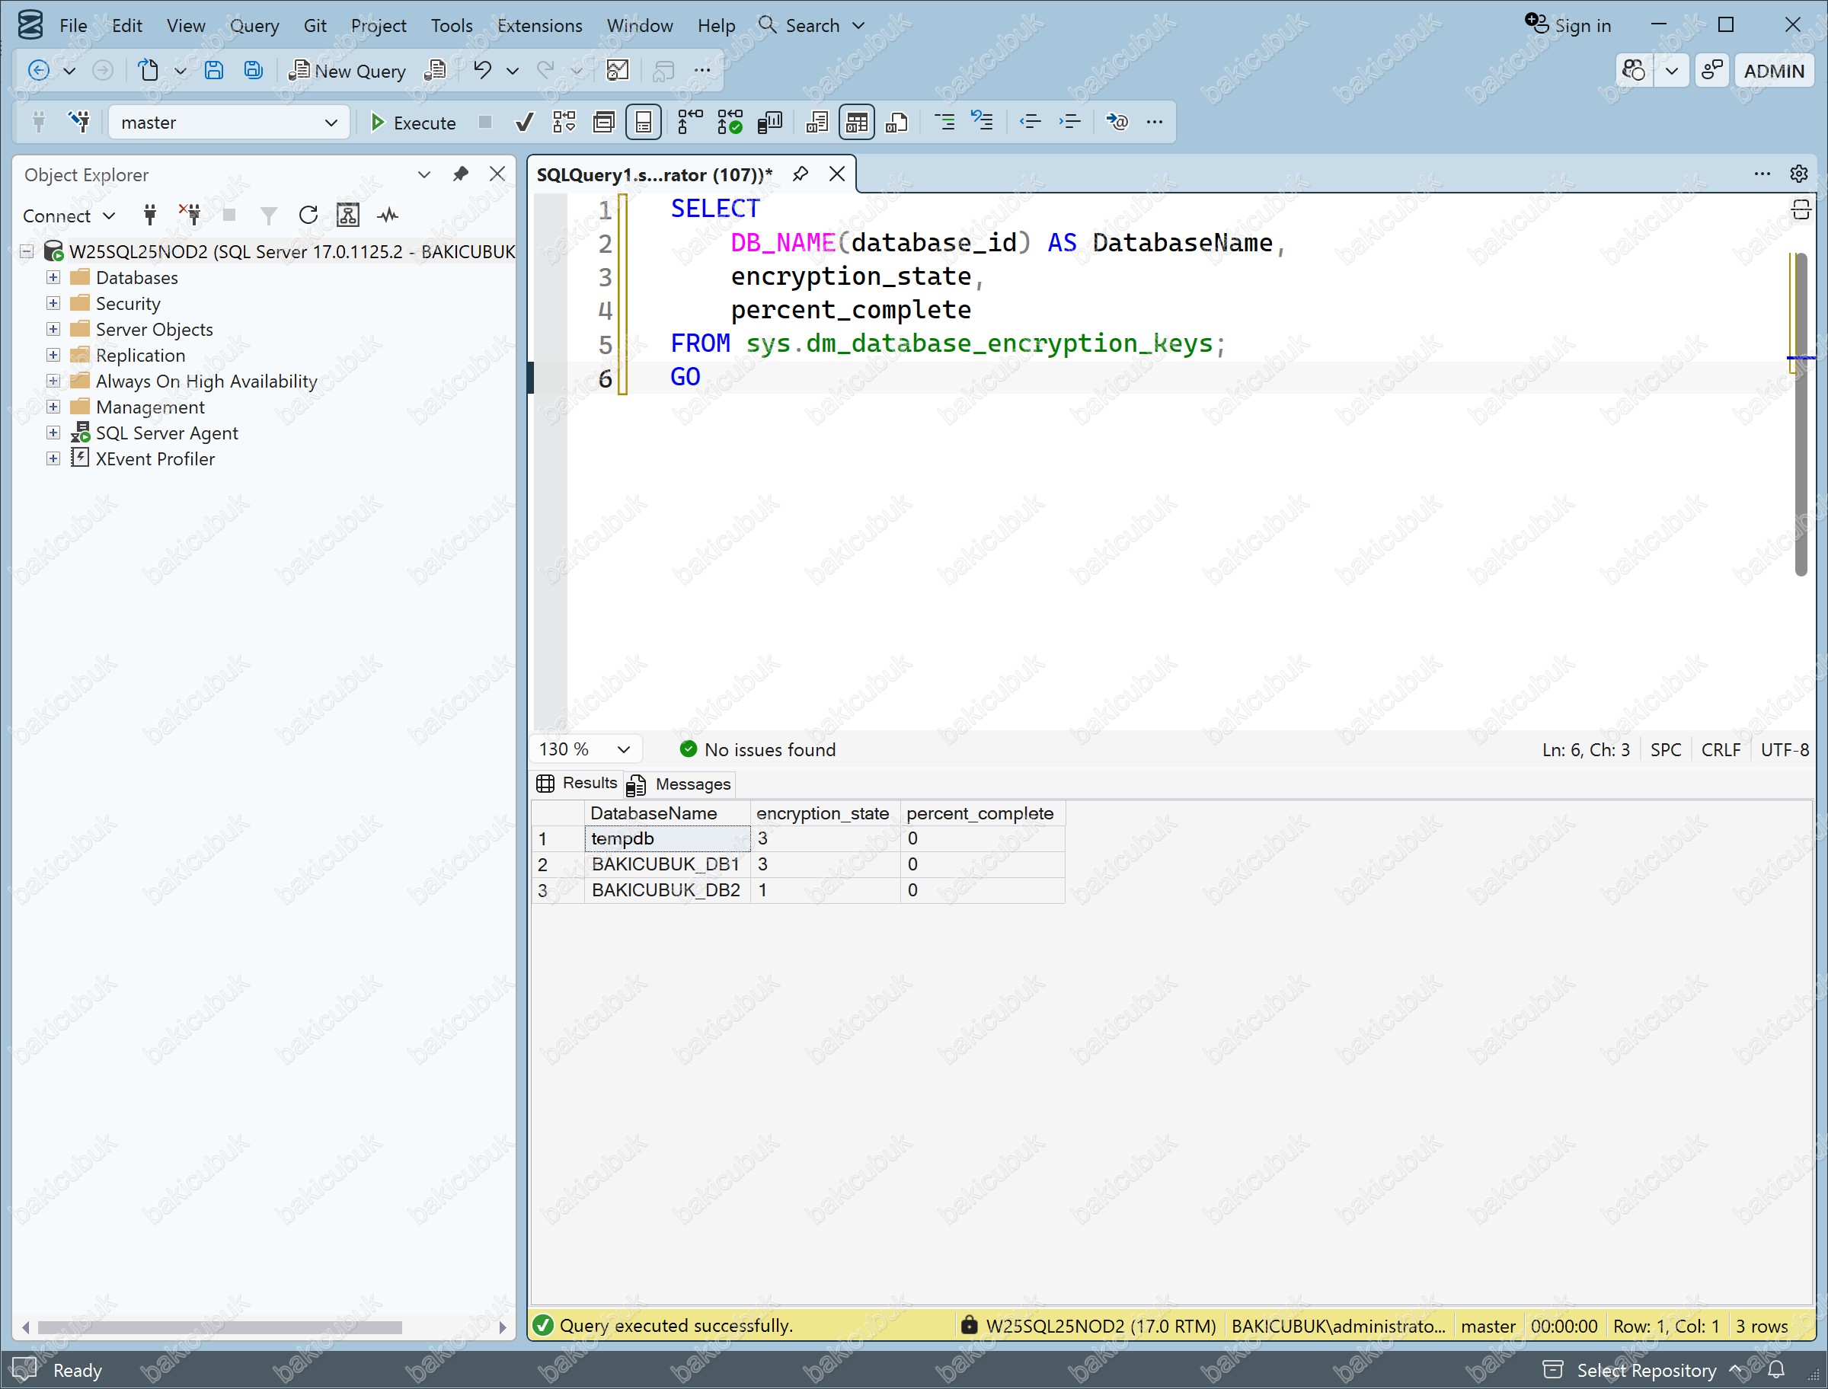Open the available databases dropdown showing master

pyautogui.click(x=229, y=123)
